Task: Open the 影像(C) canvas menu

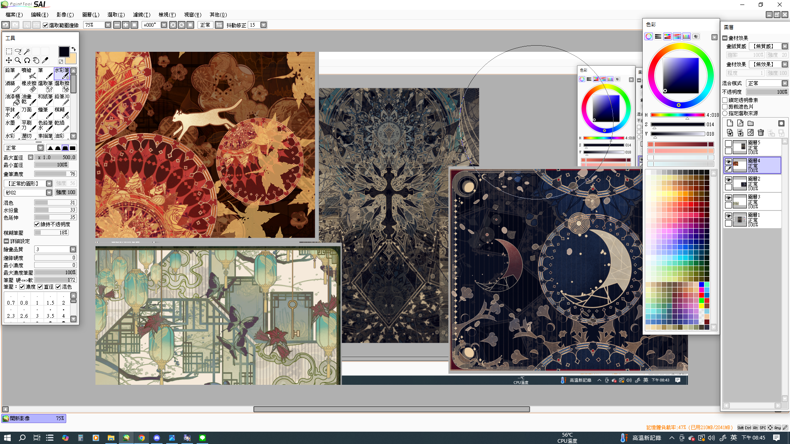Action: coord(65,15)
